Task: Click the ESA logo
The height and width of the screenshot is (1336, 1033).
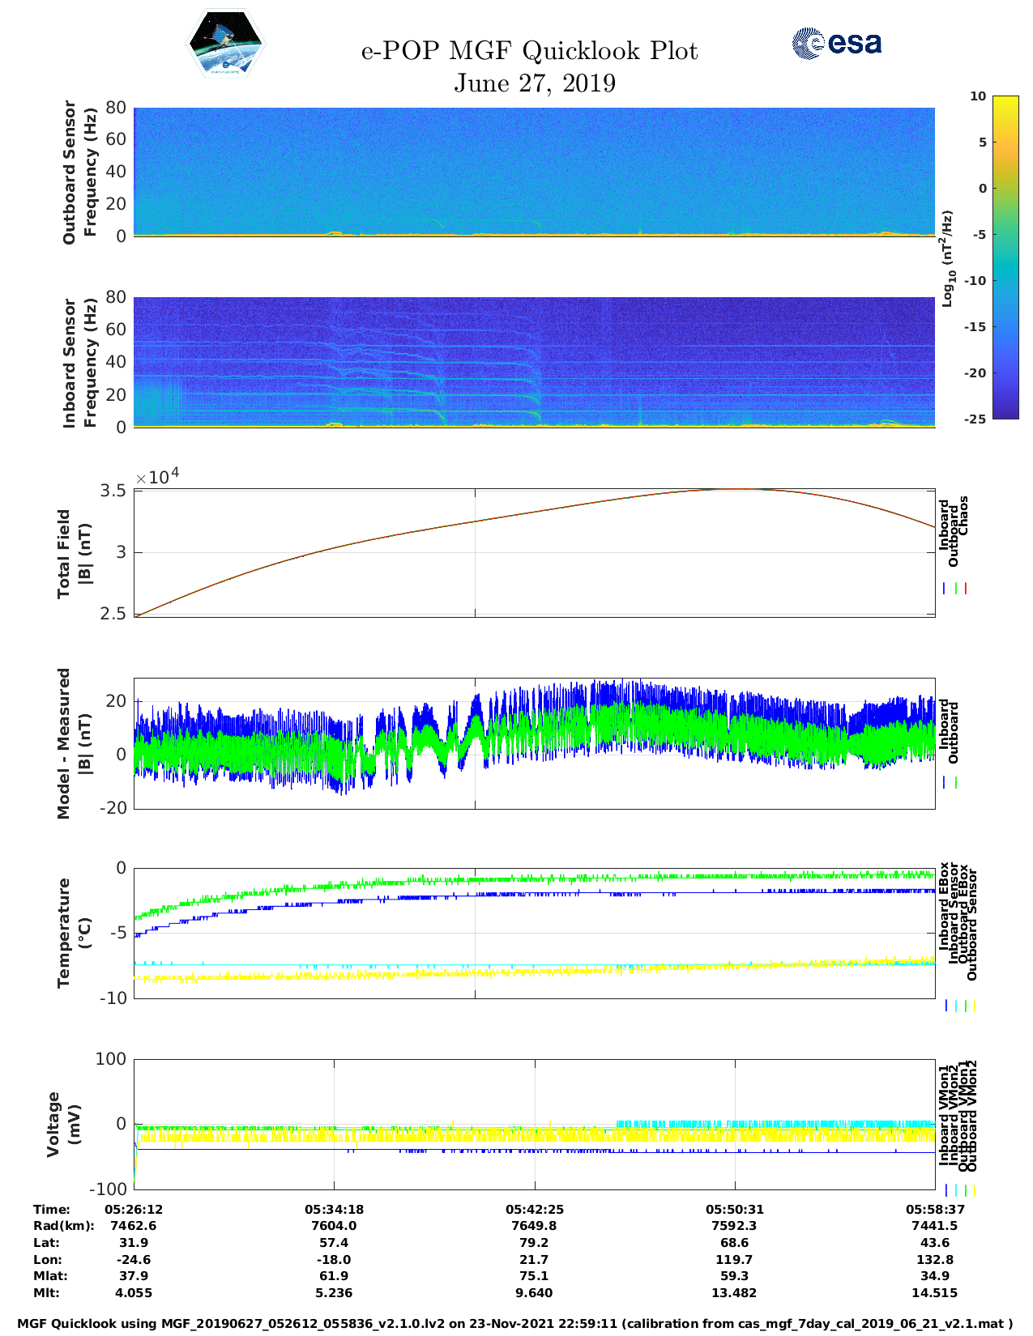Action: pos(836,43)
